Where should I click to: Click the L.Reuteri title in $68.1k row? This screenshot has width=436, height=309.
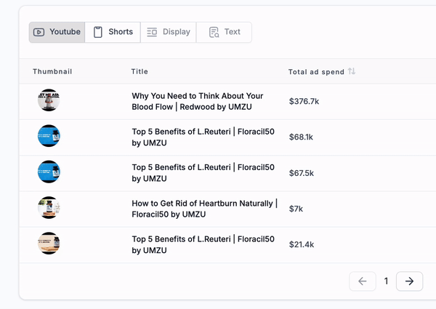[x=203, y=137]
